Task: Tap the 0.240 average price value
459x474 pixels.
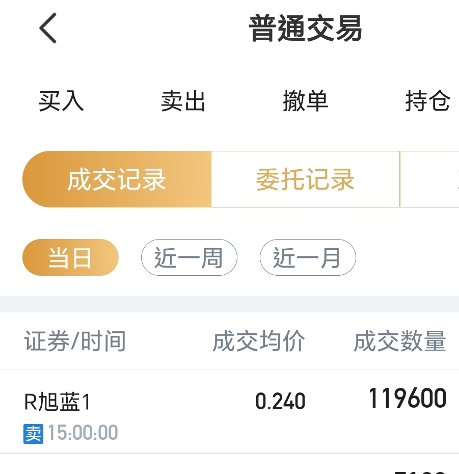Action: tap(280, 402)
